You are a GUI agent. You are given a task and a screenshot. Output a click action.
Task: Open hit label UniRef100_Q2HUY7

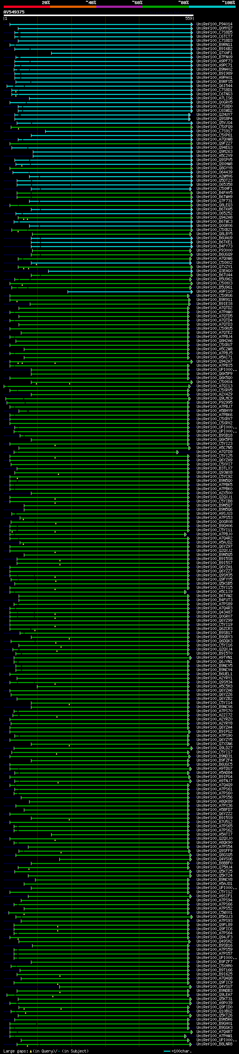[214, 114]
